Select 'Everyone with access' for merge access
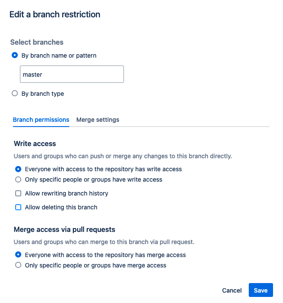This screenshot has height=303, width=283. [18, 255]
